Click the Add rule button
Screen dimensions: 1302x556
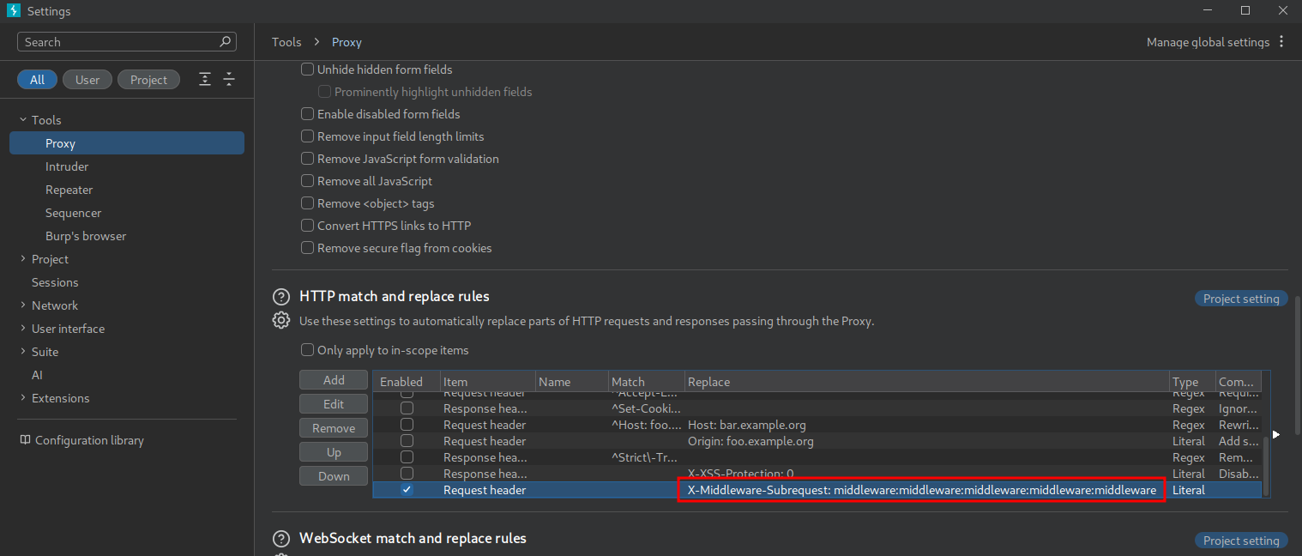tap(334, 380)
